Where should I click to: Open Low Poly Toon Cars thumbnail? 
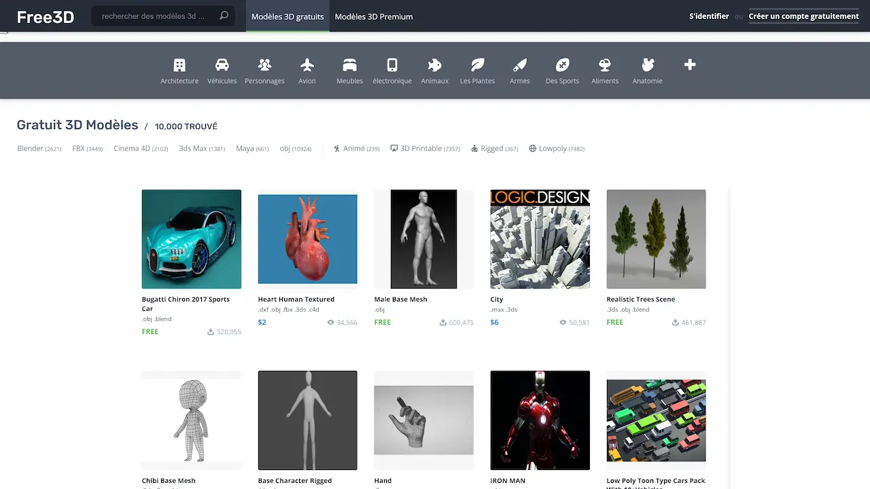(x=656, y=420)
